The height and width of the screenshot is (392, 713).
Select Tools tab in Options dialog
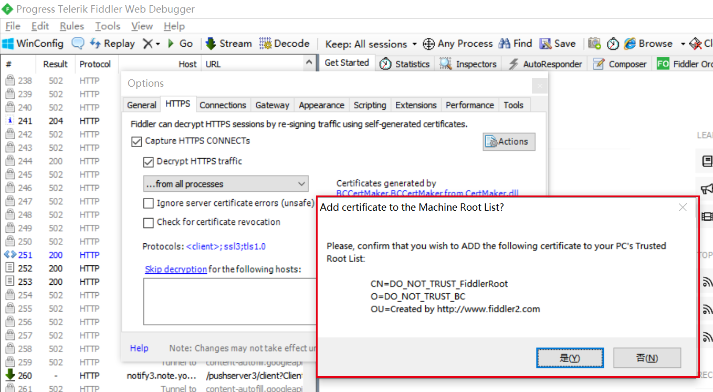coord(513,105)
